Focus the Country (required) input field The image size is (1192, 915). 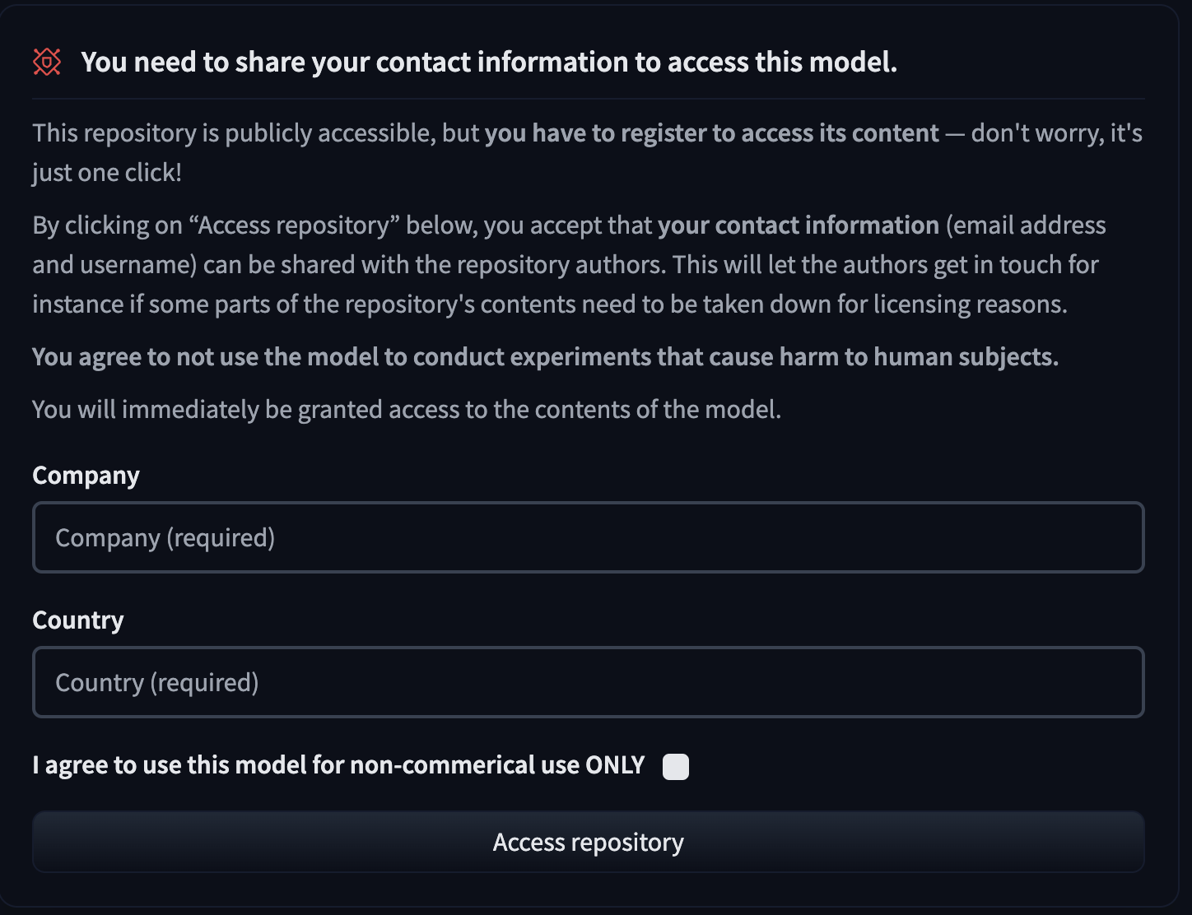[x=588, y=682]
